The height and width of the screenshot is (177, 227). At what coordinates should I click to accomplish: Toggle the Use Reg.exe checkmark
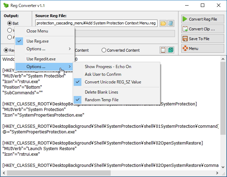19,41
